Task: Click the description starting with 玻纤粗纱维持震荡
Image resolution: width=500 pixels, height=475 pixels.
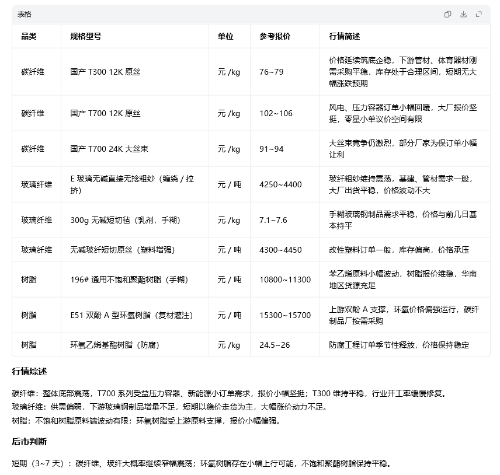Action: tap(401, 184)
